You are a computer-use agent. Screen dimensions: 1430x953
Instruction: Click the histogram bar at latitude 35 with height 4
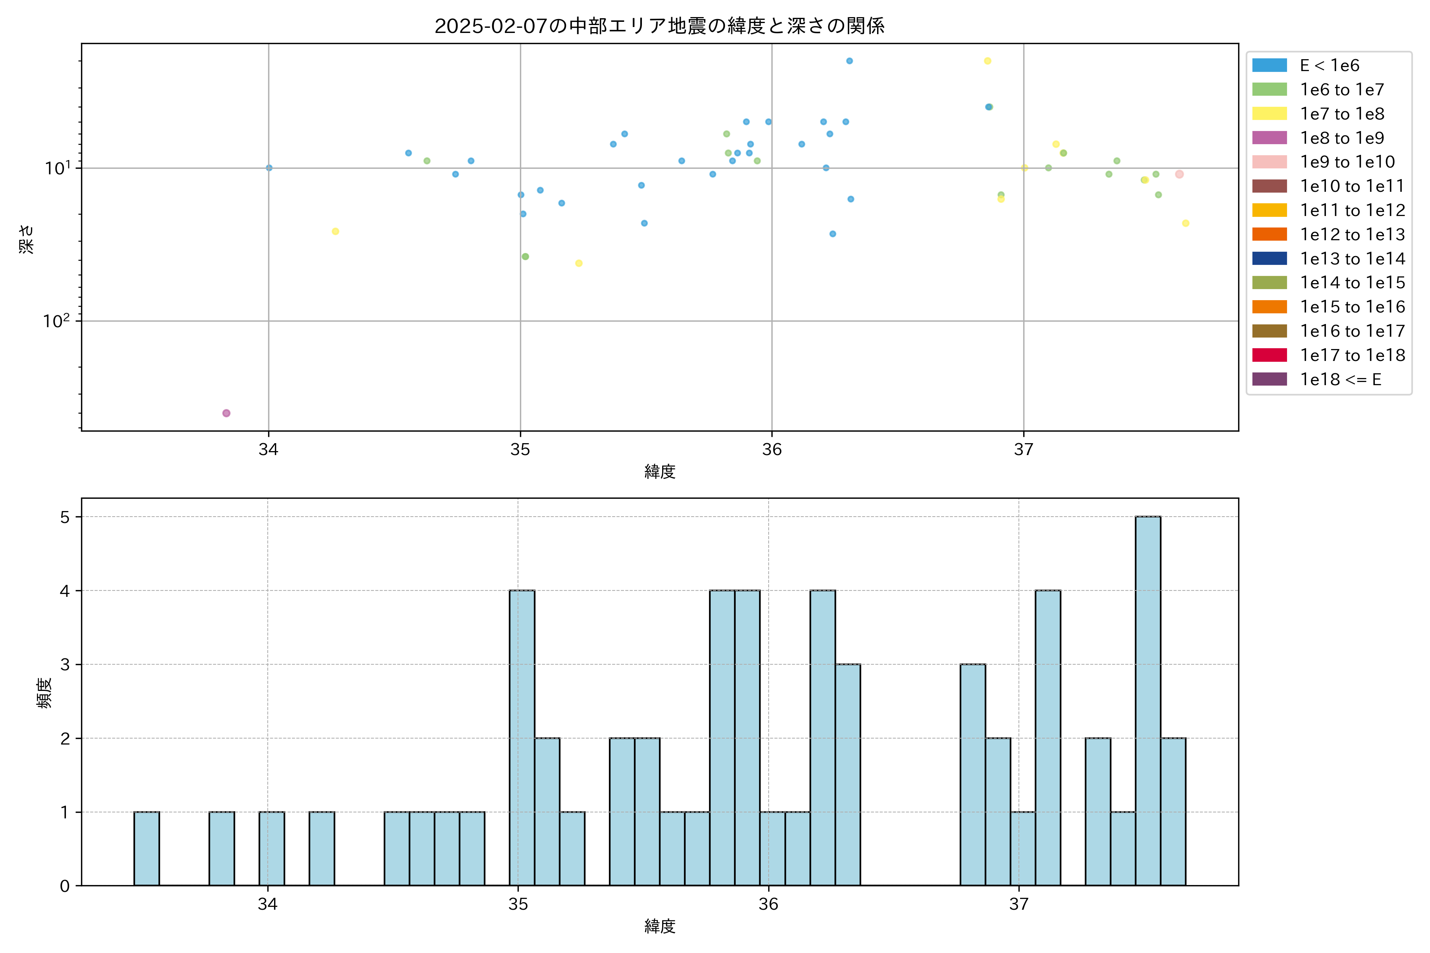[522, 737]
